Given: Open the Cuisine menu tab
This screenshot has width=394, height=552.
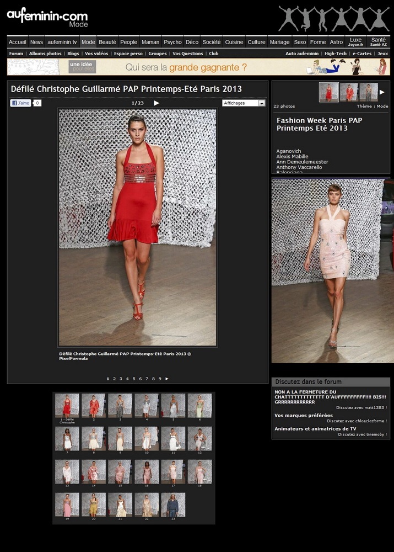Looking at the screenshot, I should pos(234,42).
